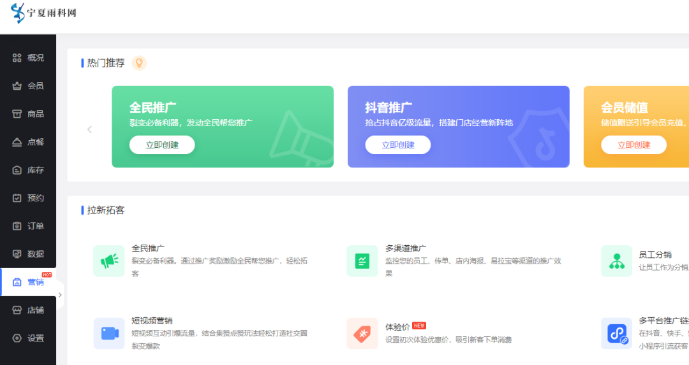This screenshot has width=689, height=365.
Task: Open the 预约 calendar icon in sidebar
Action: (x=17, y=198)
